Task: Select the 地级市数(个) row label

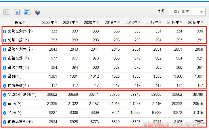Action: coord(18,40)
